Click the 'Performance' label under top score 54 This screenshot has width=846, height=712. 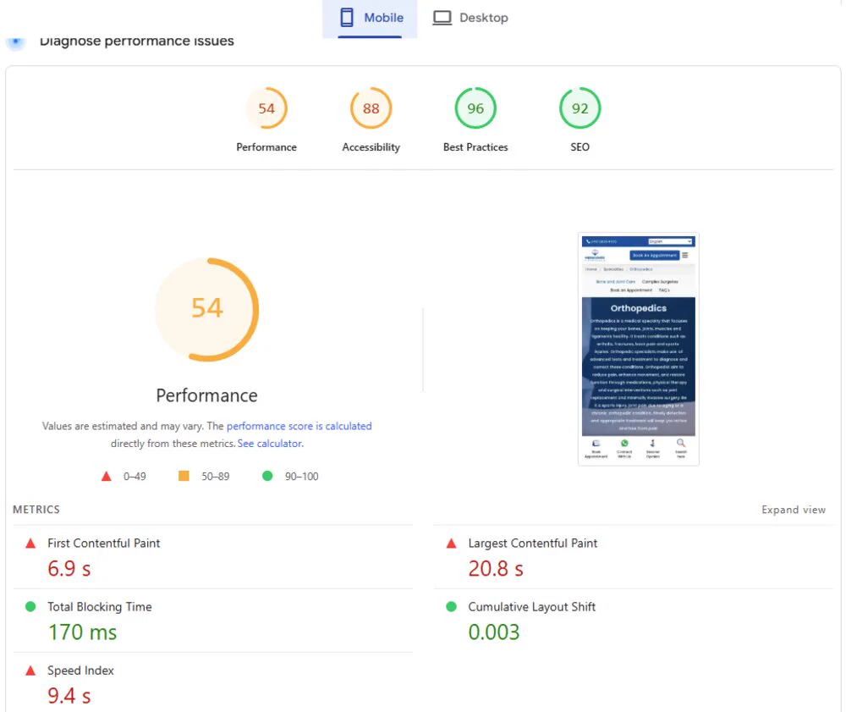coord(266,146)
